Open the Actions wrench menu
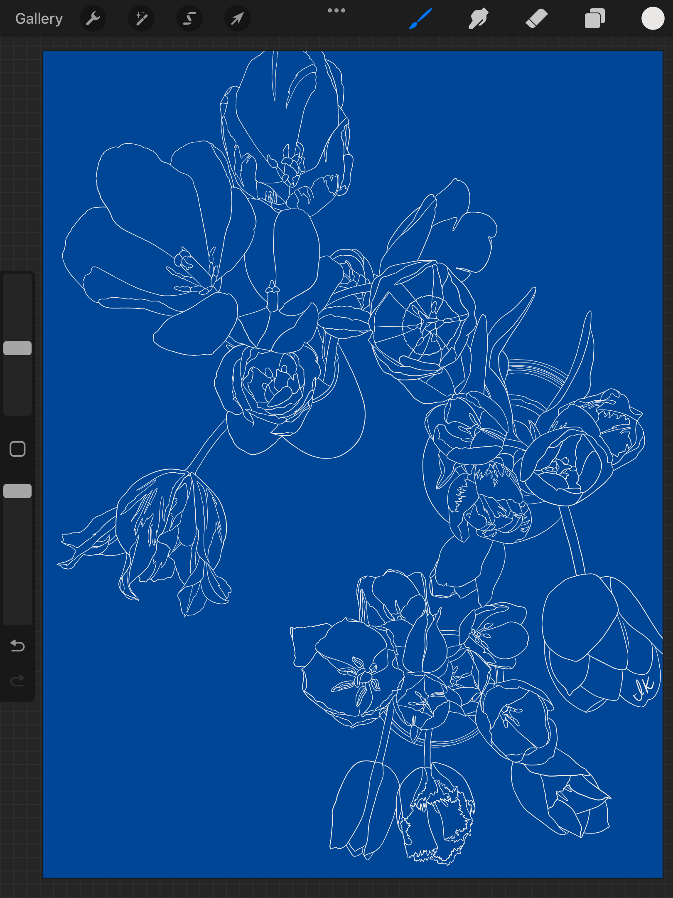 (93, 19)
